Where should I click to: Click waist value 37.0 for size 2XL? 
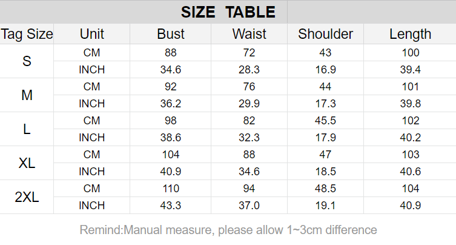249,206
